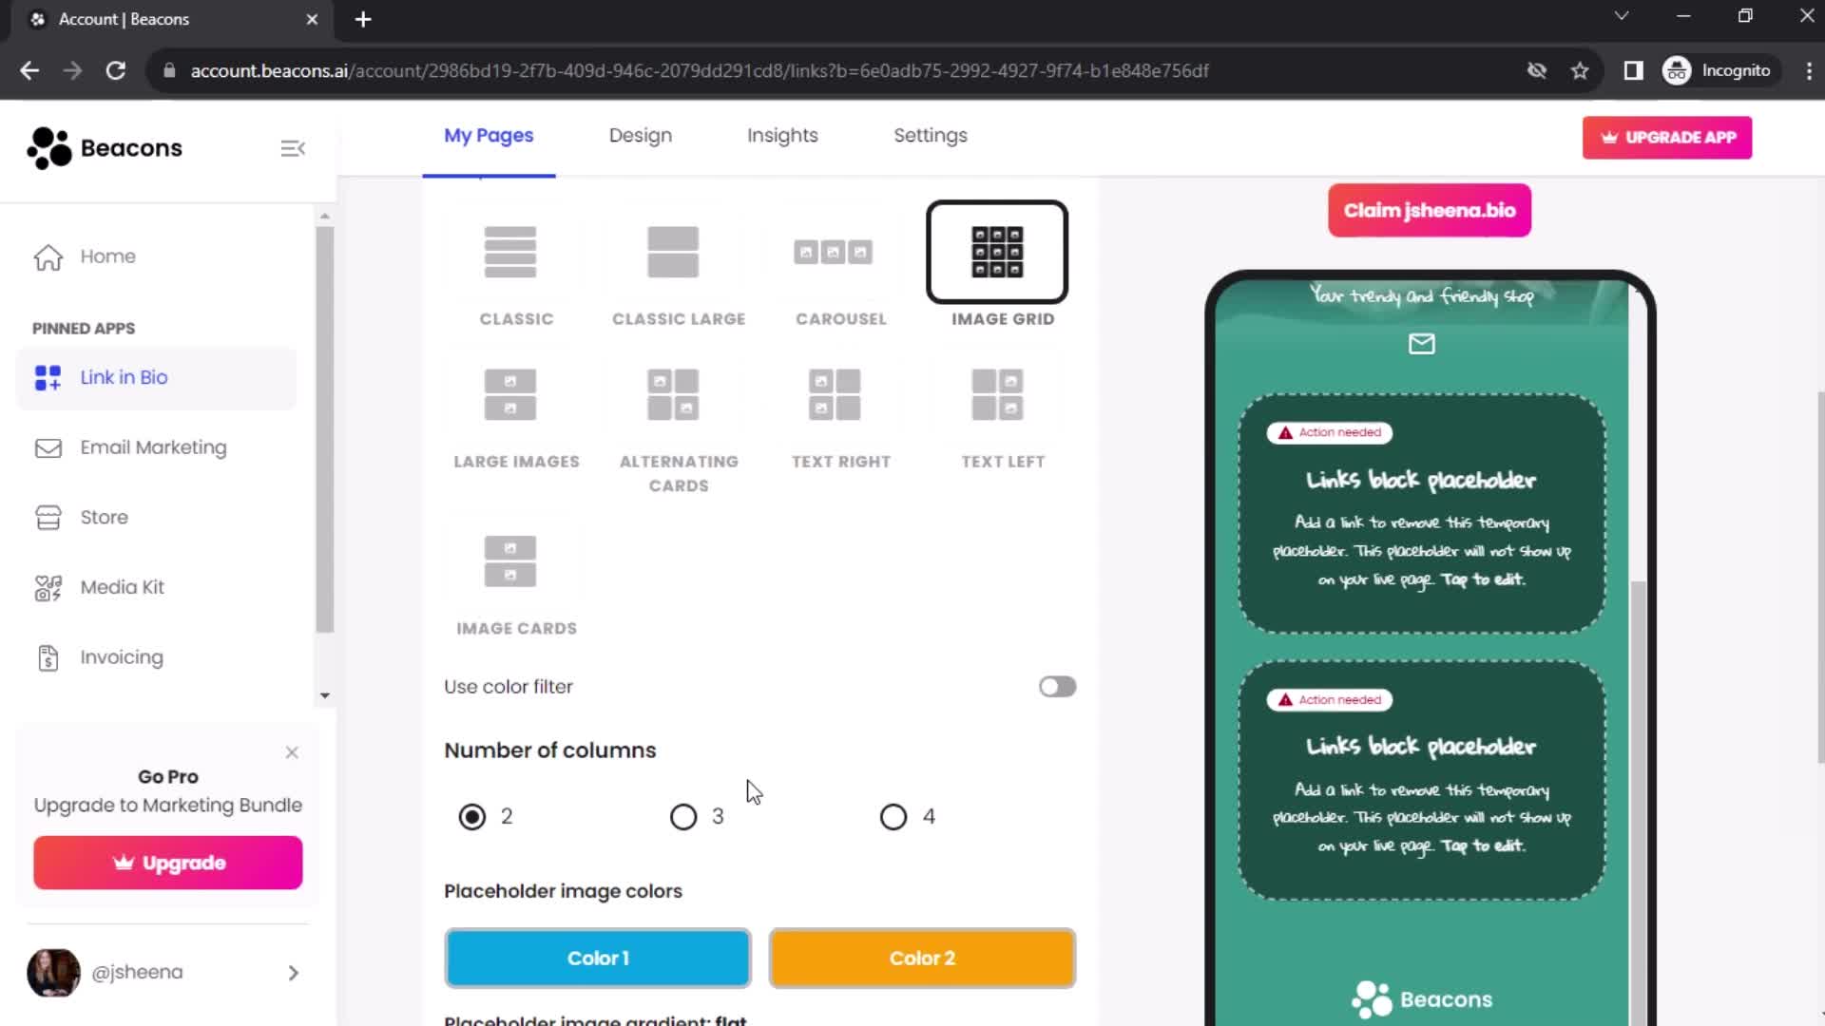Select the 4 columns radio button
The image size is (1825, 1026).
[893, 815]
